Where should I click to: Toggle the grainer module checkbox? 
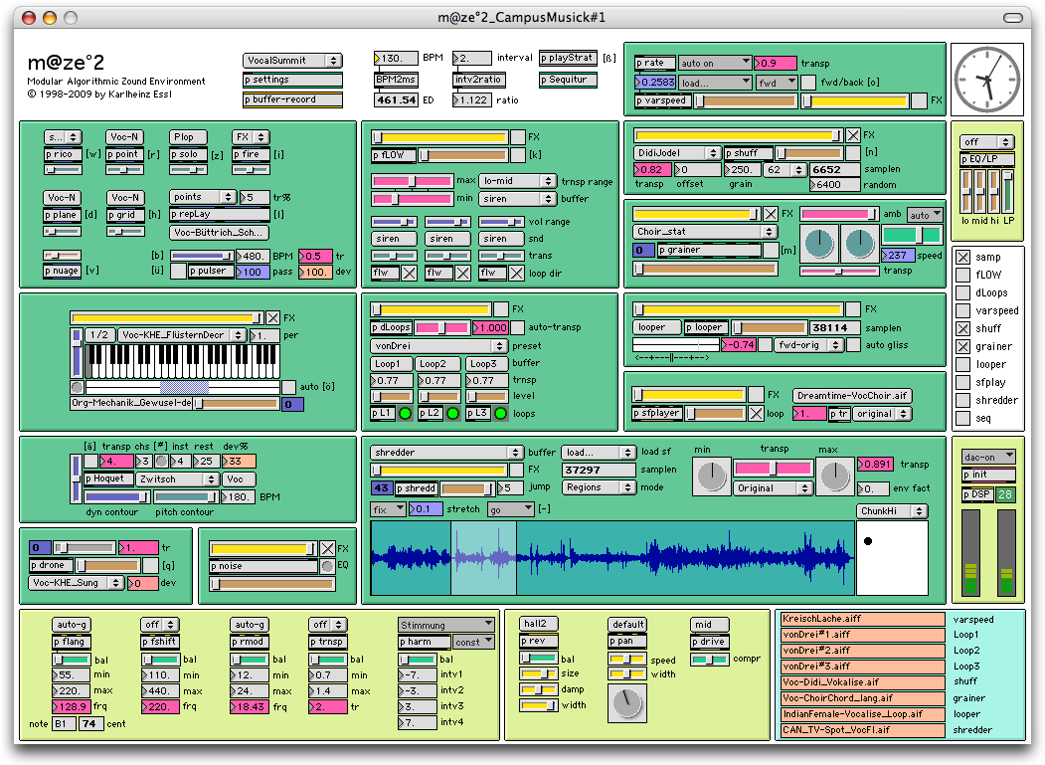(x=963, y=347)
